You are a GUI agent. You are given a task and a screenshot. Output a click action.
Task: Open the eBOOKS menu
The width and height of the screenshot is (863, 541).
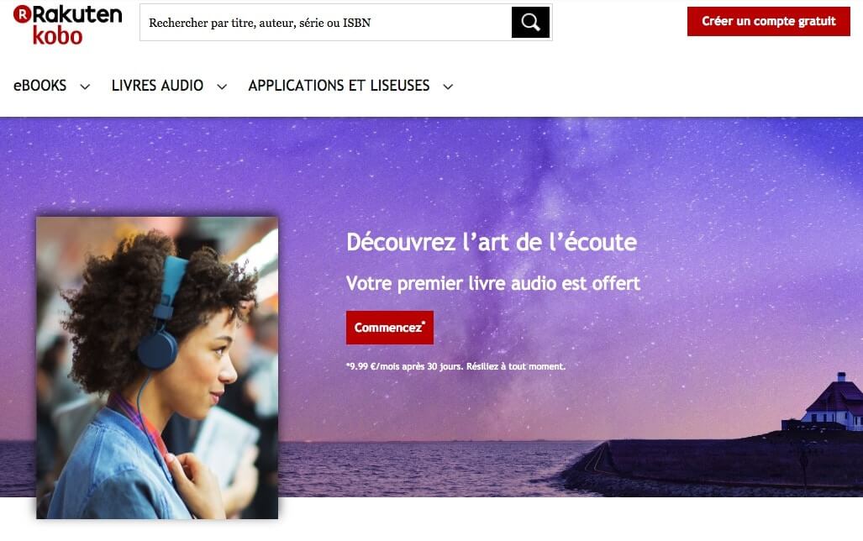coord(40,86)
